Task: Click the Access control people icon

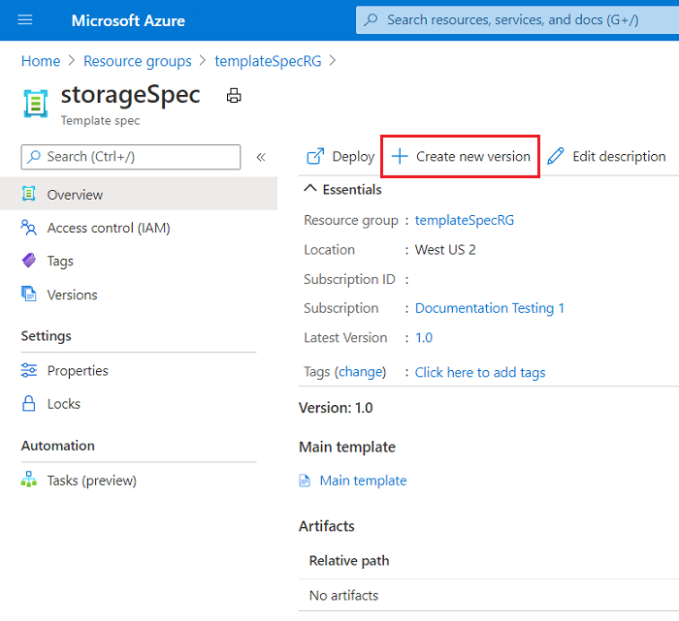Action: click(x=29, y=228)
